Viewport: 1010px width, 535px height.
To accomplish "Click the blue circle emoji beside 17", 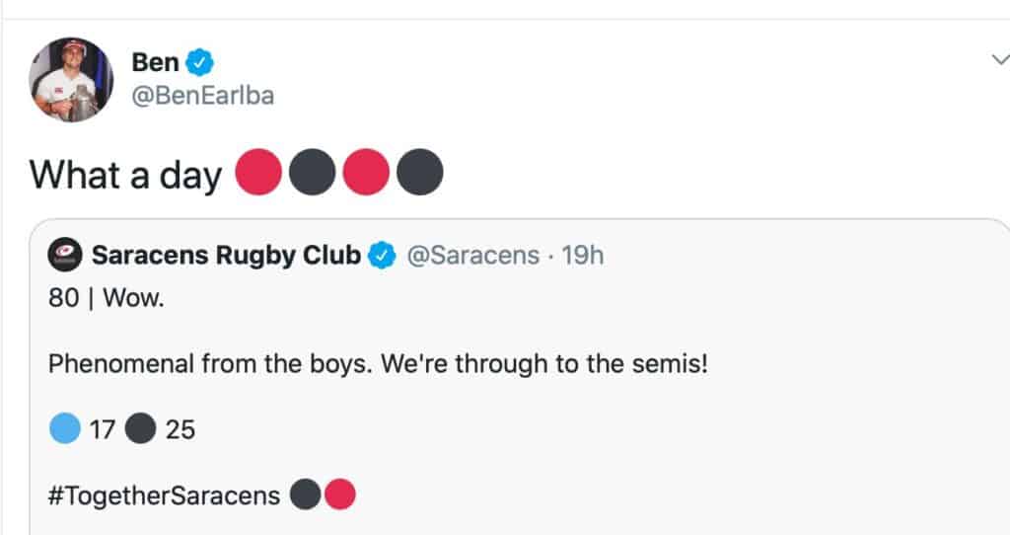I will pos(65,428).
